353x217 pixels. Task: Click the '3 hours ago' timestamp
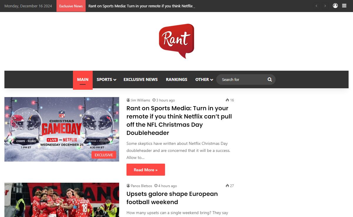166,100
